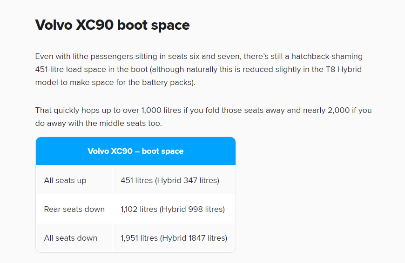Click the word "hatchback-shaming" in the first paragraph
This screenshot has height=263, width=405.
tap(327, 57)
